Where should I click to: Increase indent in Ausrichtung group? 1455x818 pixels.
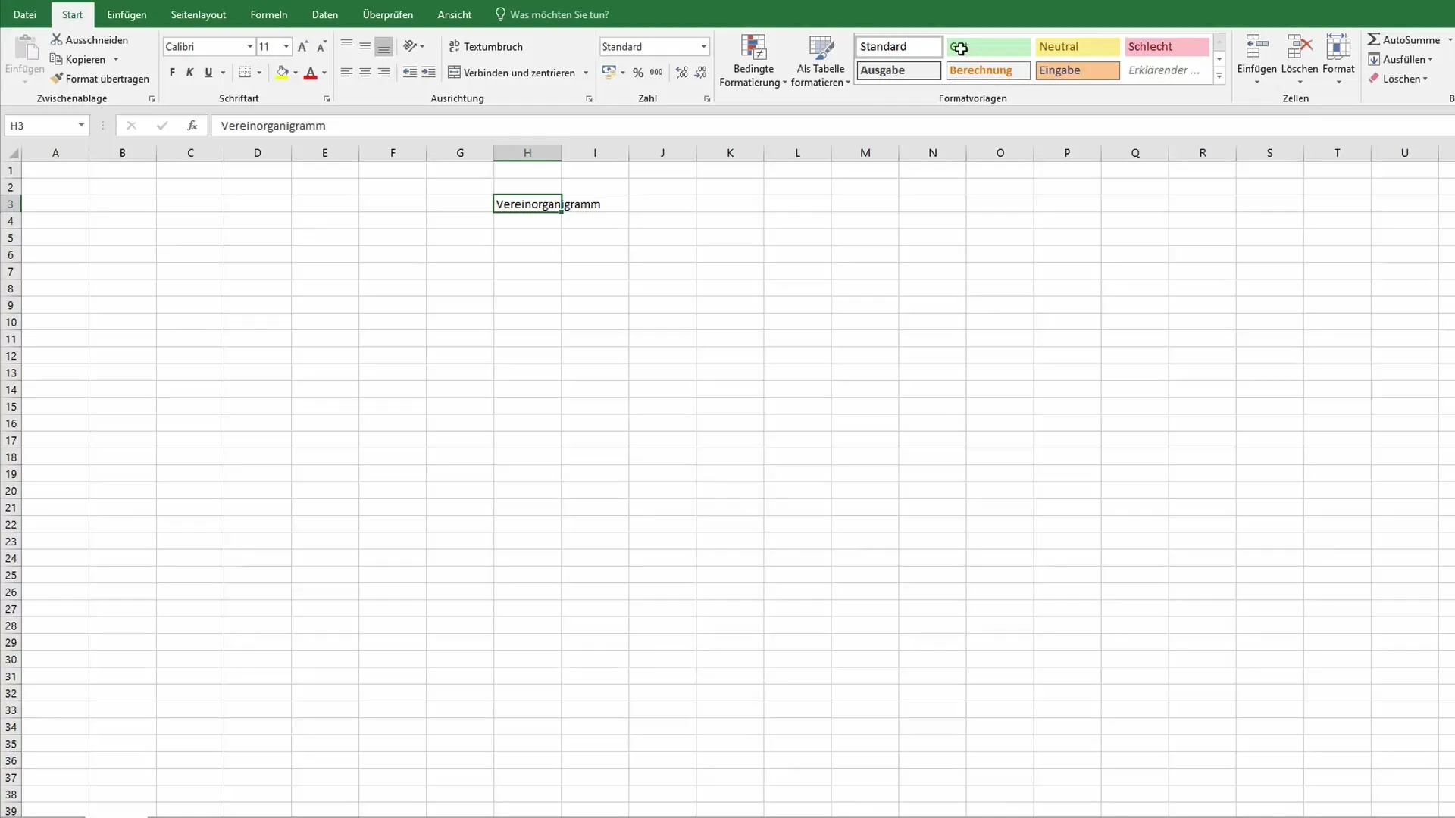428,73
